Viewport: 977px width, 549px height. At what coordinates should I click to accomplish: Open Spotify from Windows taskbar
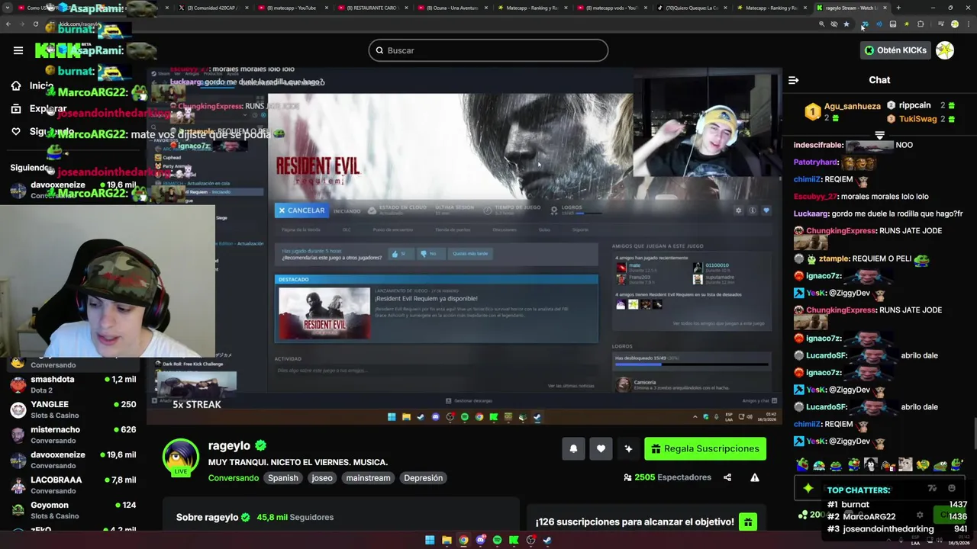497,540
